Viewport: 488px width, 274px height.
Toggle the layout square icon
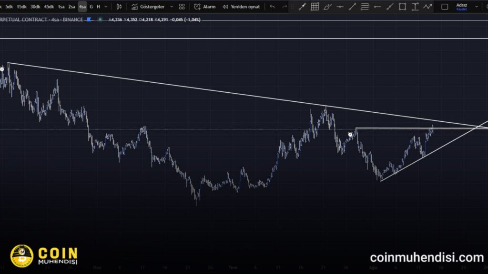[445, 7]
